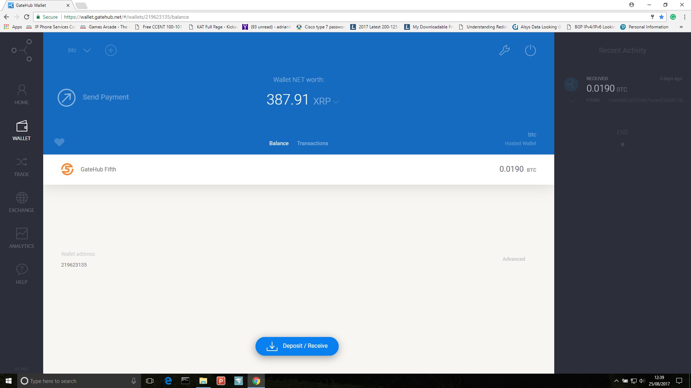
Task: Open Personal Information bookmark
Action: tap(644, 27)
